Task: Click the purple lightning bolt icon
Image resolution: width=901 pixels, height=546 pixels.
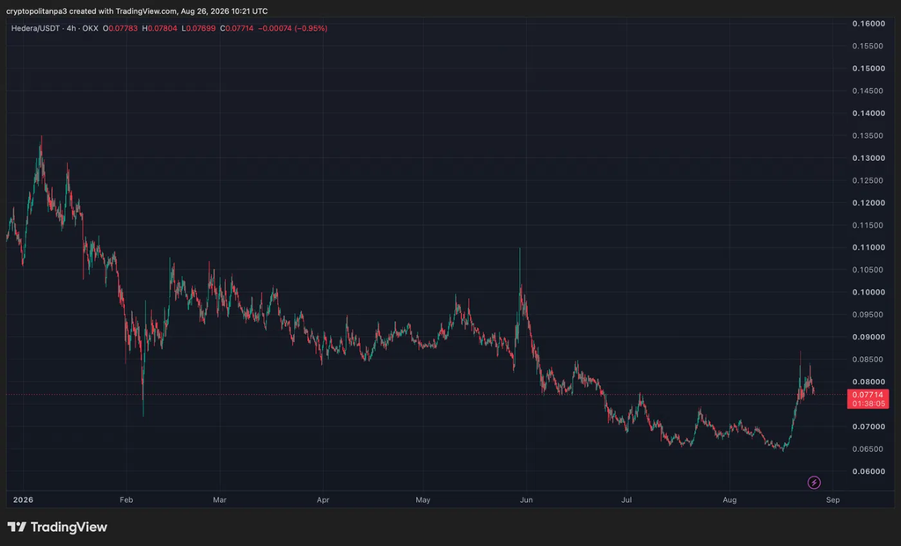Action: pyautogui.click(x=814, y=483)
